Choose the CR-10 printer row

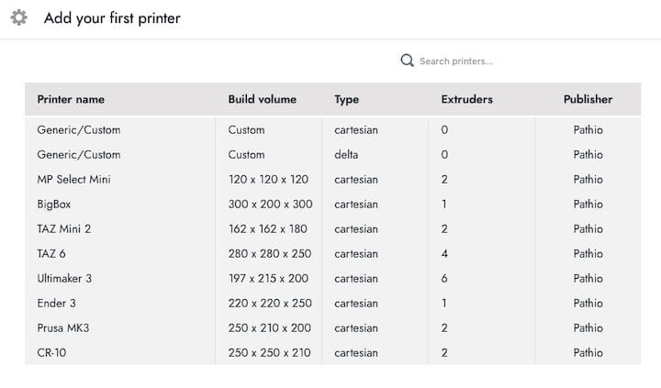50,353
